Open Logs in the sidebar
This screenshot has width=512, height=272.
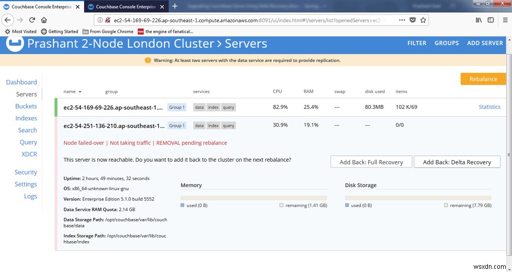30,196
